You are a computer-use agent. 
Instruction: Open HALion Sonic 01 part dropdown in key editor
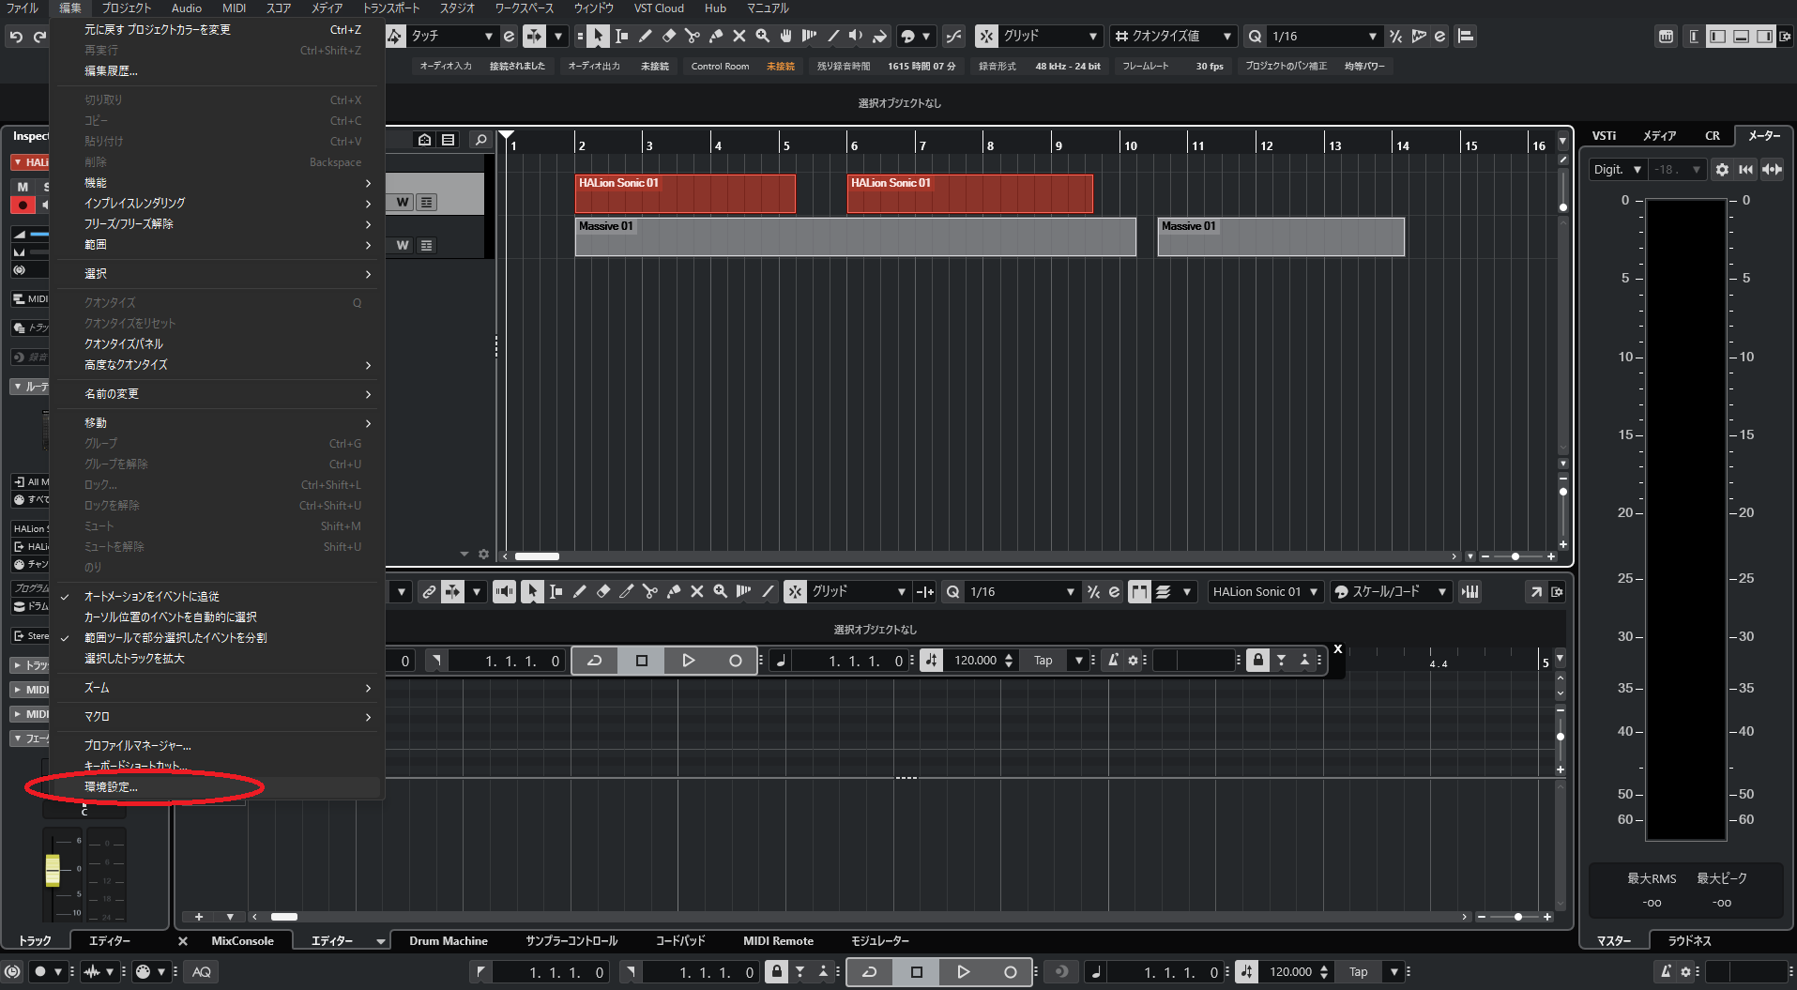click(1266, 591)
